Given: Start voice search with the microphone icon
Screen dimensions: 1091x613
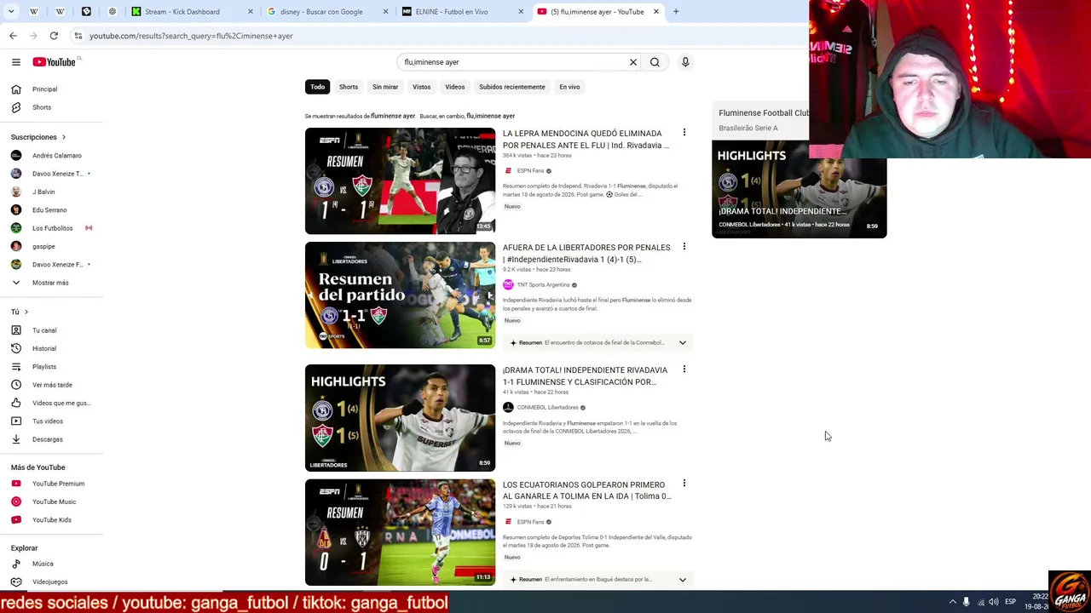Looking at the screenshot, I should [685, 62].
